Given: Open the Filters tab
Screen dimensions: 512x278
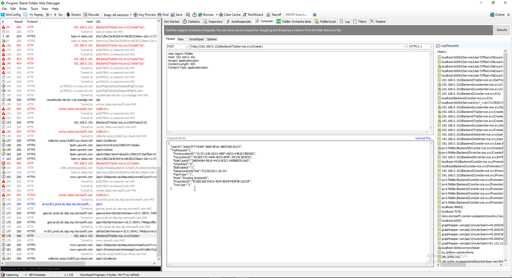Looking at the screenshot, I should (x=360, y=22).
